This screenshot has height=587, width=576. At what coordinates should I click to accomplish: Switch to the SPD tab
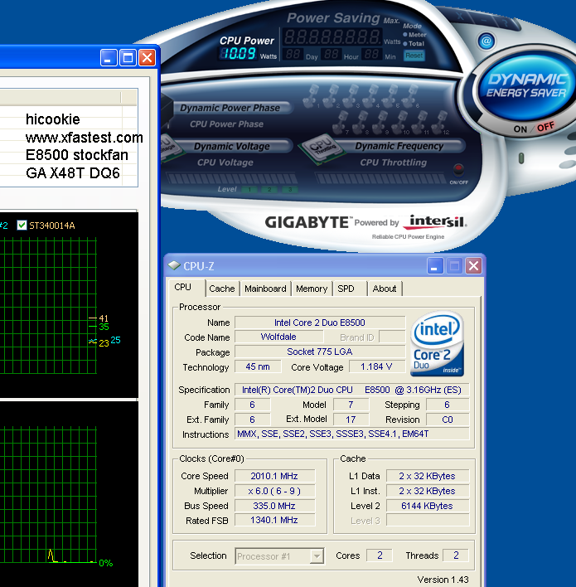[346, 289]
